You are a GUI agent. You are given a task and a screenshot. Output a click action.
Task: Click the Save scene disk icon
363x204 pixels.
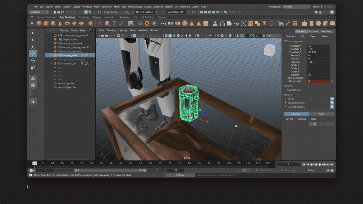[62, 12]
